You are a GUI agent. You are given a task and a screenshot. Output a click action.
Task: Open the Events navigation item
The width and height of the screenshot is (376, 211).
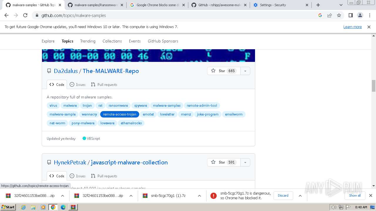pos(135,41)
